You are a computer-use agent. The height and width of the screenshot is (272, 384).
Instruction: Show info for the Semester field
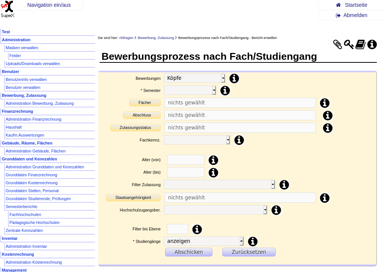point(225,91)
